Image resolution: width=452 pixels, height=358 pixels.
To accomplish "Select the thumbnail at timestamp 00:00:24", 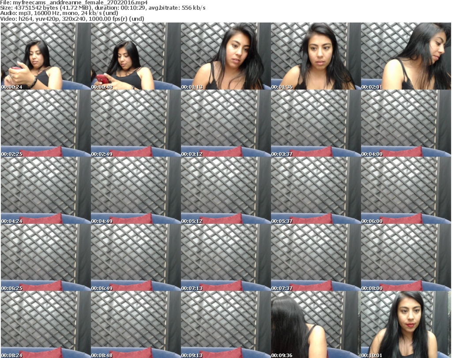I will point(46,56).
